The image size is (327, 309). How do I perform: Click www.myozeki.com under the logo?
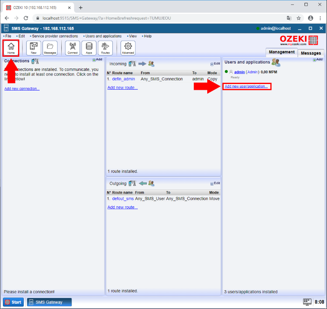pyautogui.click(x=293, y=44)
